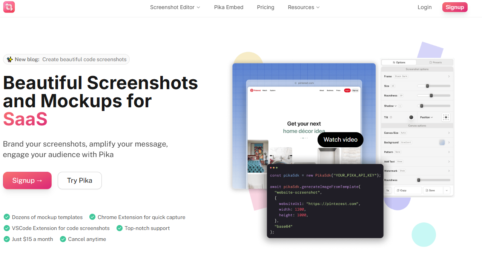The image size is (482, 267).
Task: Click the Tilt dark circle control
Action: [411, 117]
